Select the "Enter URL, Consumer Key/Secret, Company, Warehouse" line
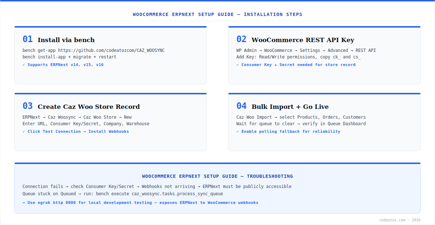Screen dimensions: 435x225 (x=86, y=124)
